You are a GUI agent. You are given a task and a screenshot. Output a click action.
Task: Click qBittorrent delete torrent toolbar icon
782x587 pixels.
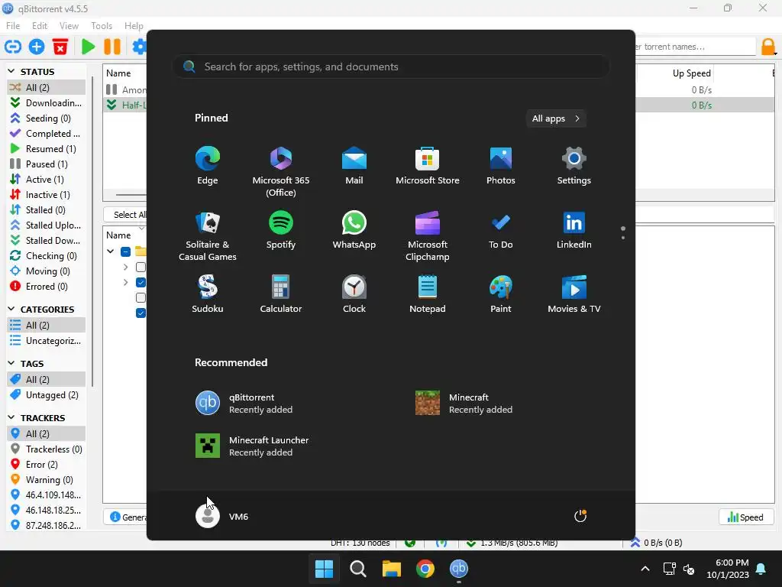[x=60, y=47]
